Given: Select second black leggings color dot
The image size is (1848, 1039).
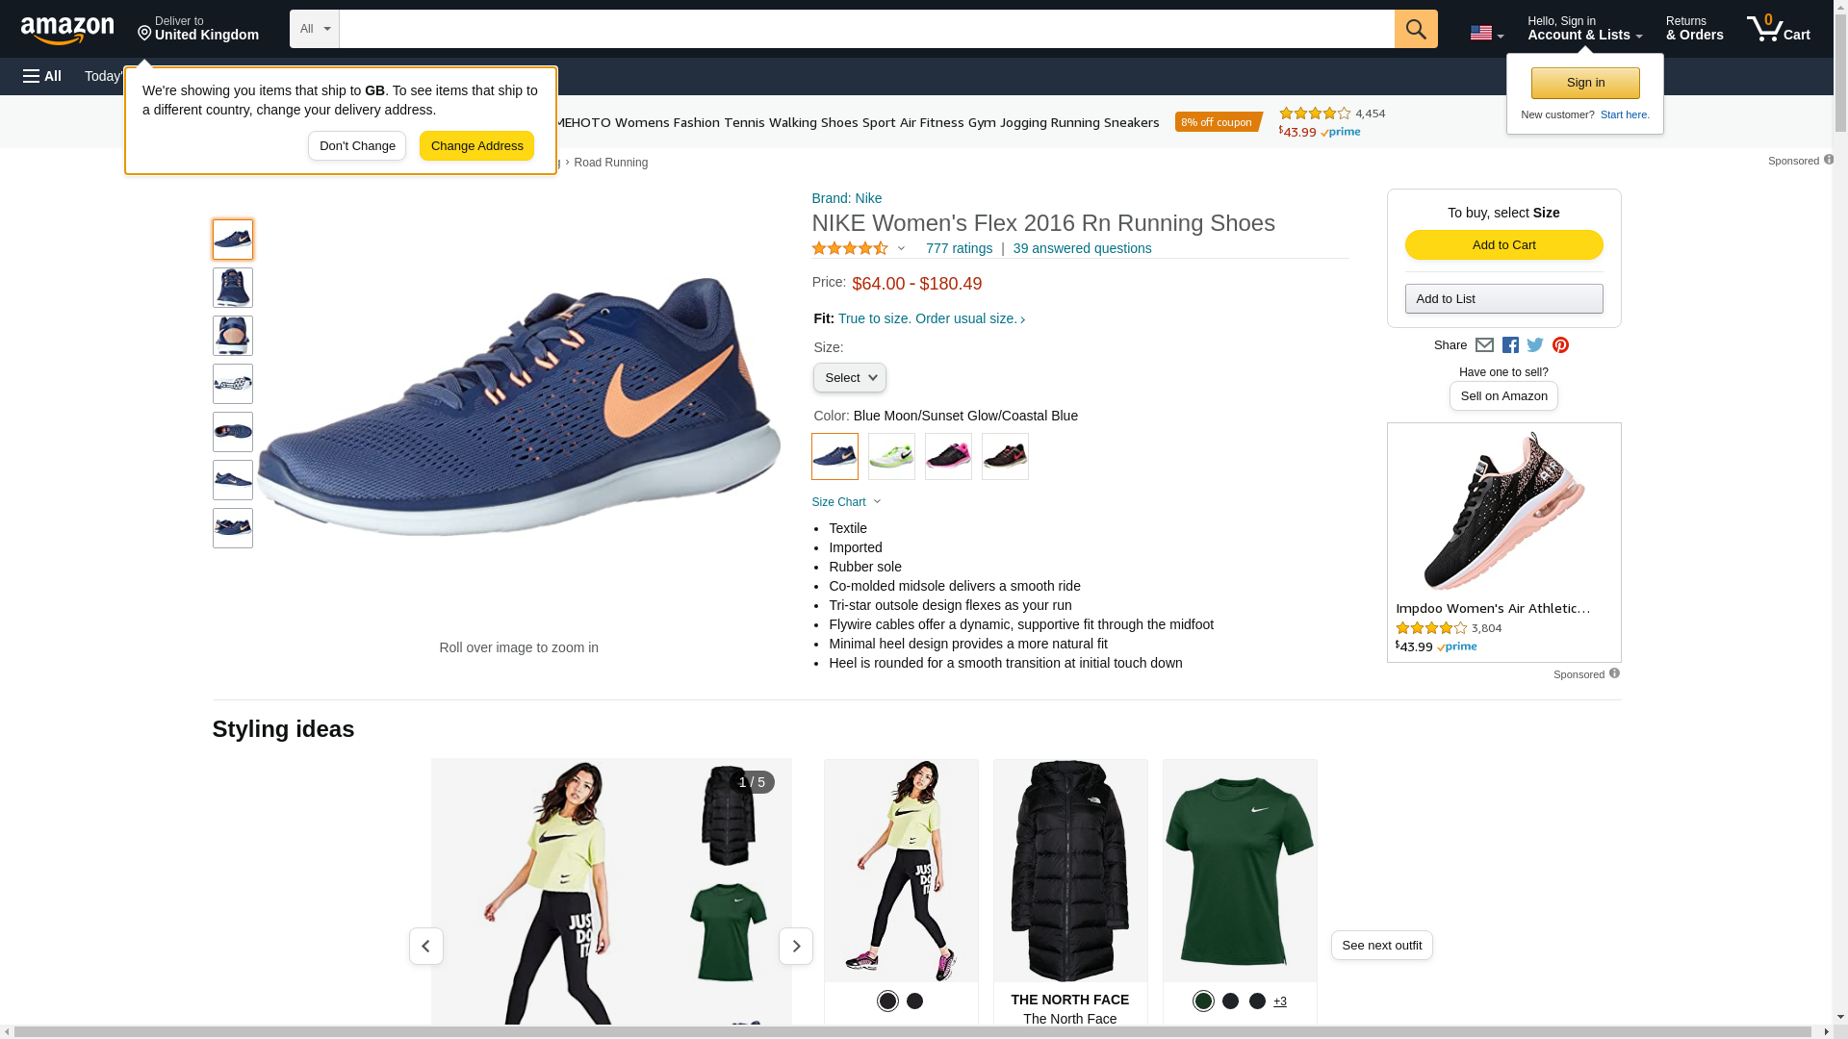Looking at the screenshot, I should [x=914, y=1001].
